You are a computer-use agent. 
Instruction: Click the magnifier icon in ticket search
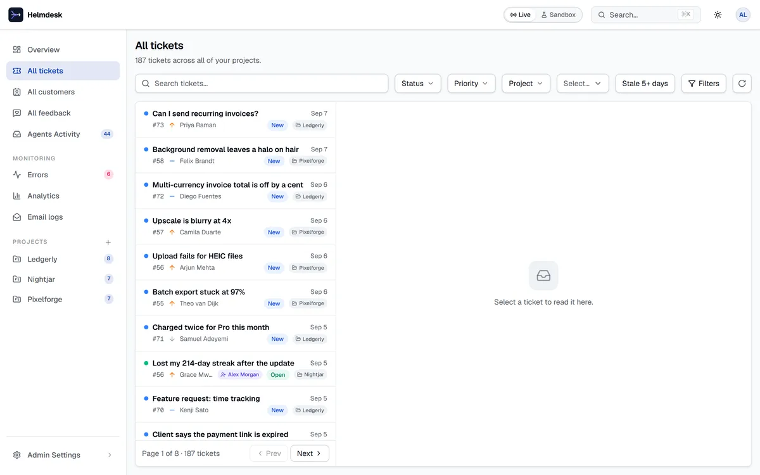pos(146,84)
